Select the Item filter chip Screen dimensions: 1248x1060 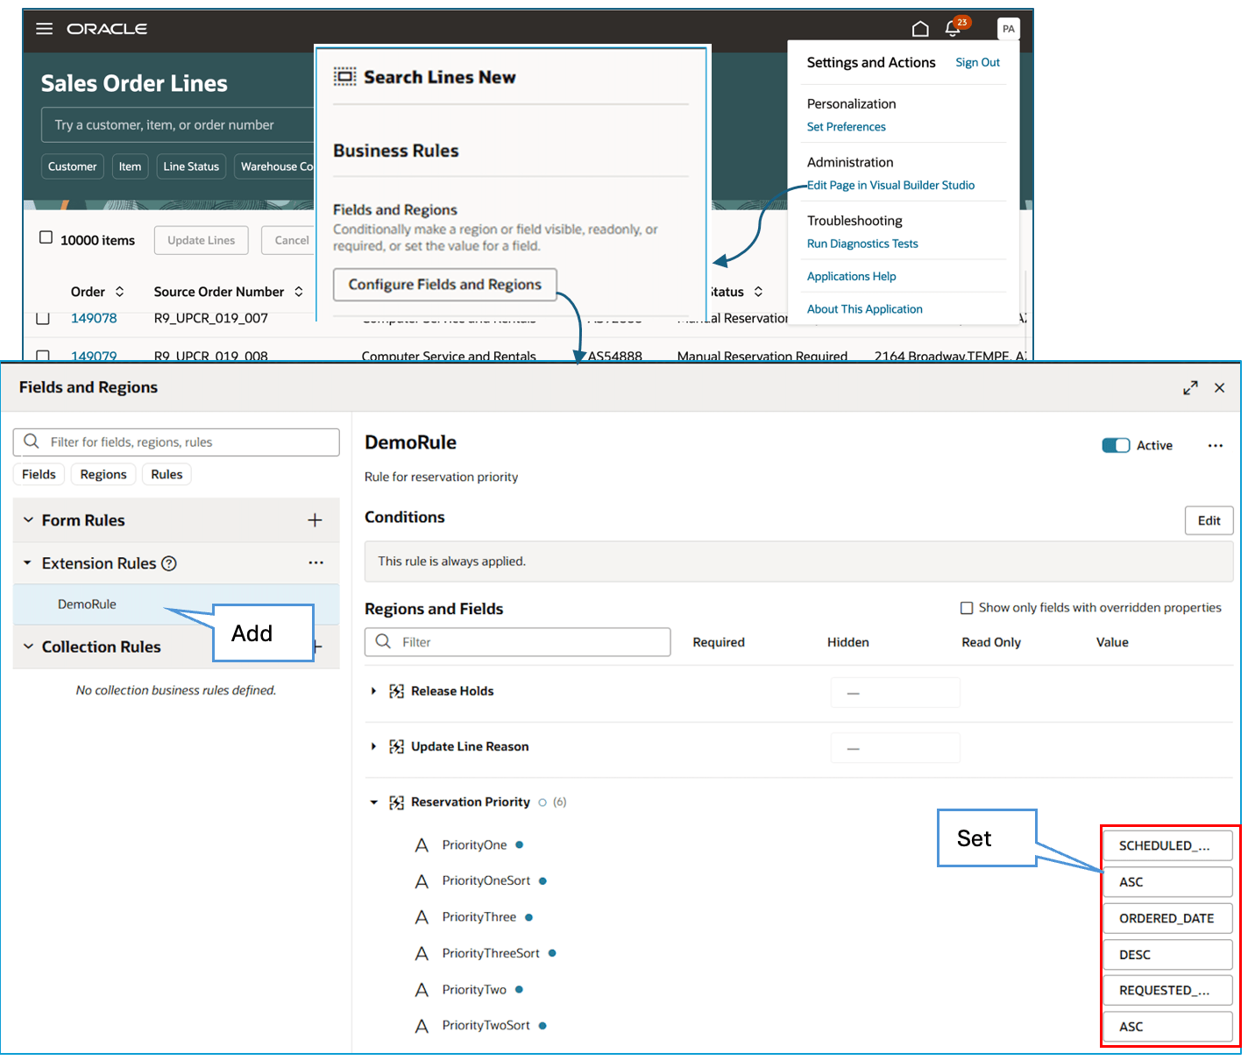coord(130,166)
